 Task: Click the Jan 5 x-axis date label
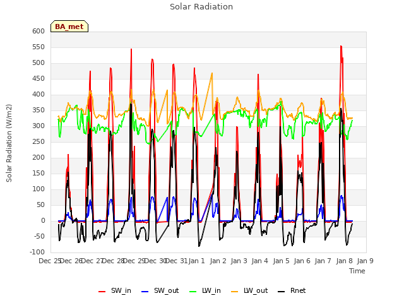(x=281, y=261)
